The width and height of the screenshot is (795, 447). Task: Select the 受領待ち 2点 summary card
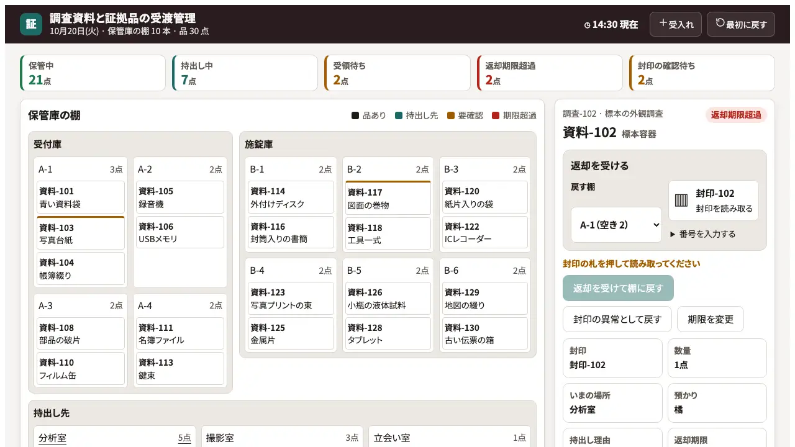click(397, 73)
